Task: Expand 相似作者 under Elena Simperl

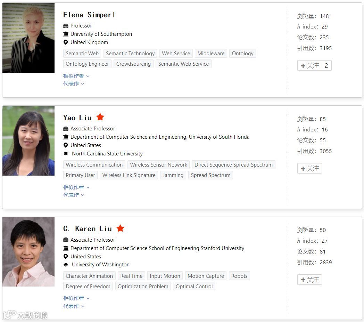Action: 76,76
